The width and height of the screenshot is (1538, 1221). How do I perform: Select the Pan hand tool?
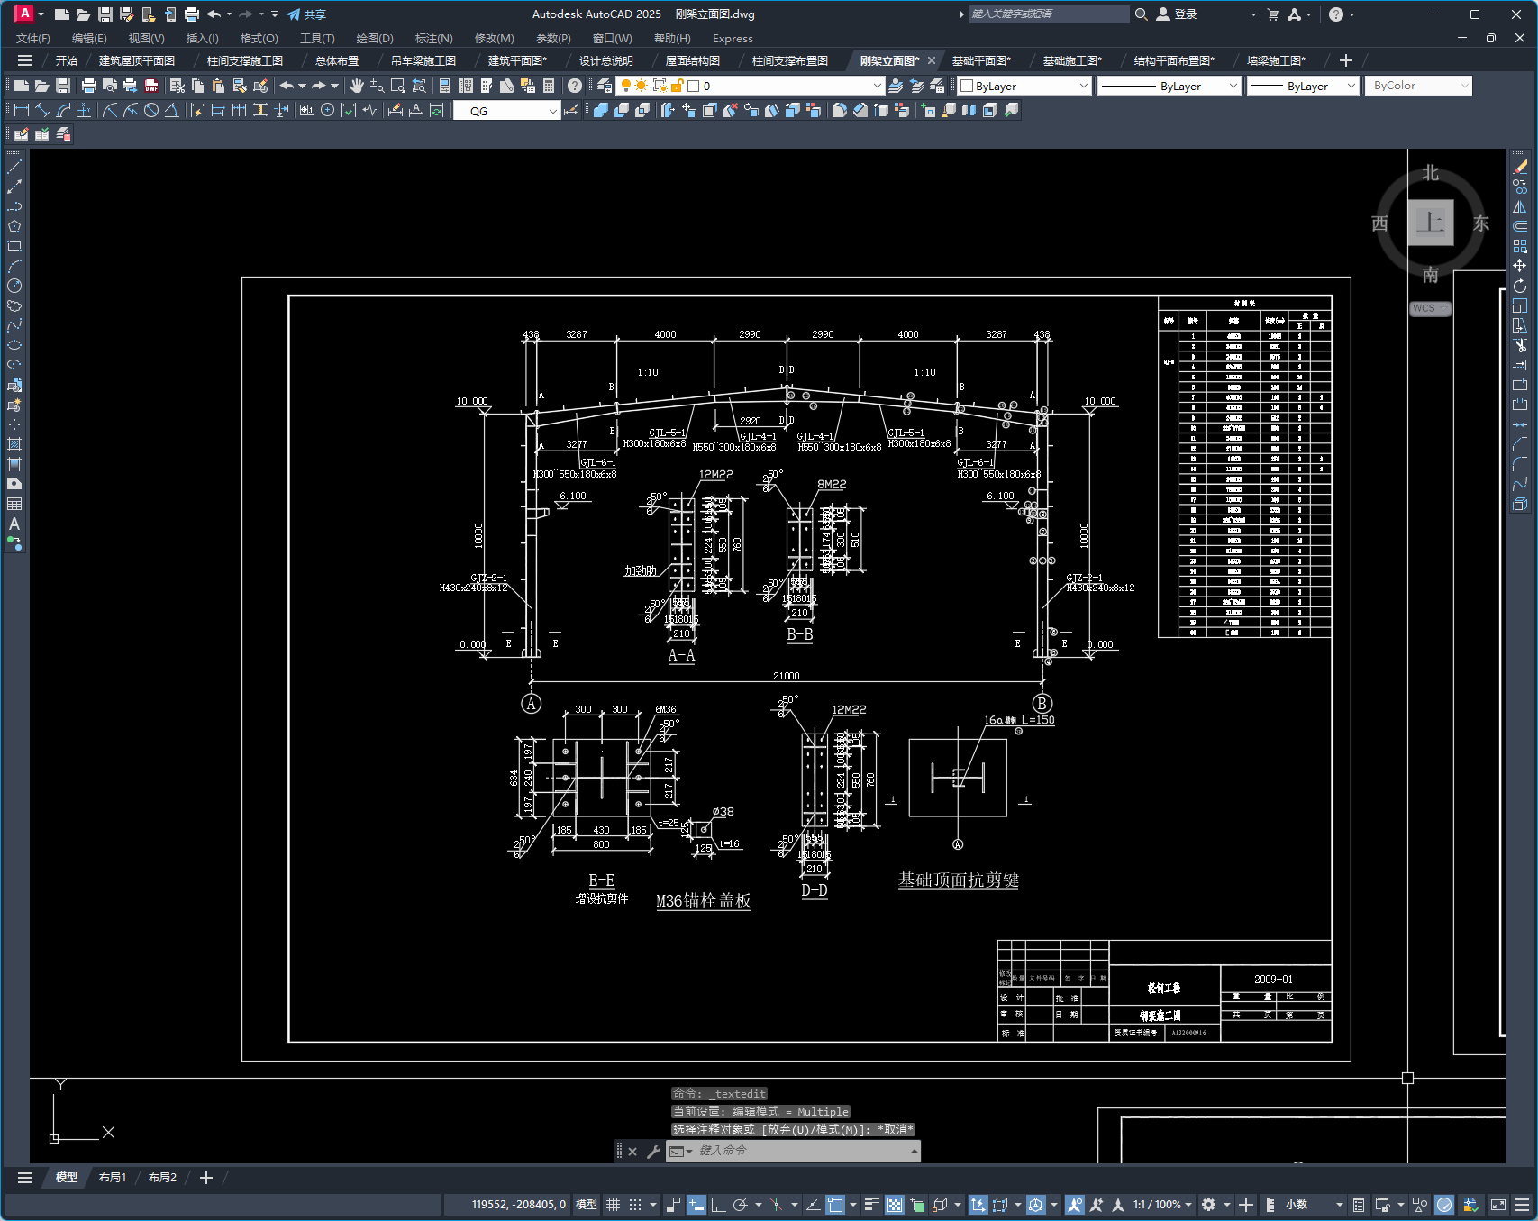(357, 86)
